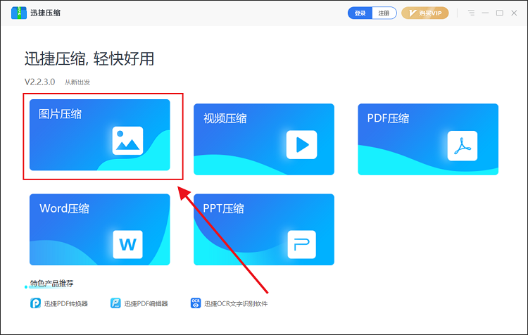The height and width of the screenshot is (335, 528).
Task: Open the 迅捷PDF编辑器 link text
Action: pyautogui.click(x=146, y=304)
